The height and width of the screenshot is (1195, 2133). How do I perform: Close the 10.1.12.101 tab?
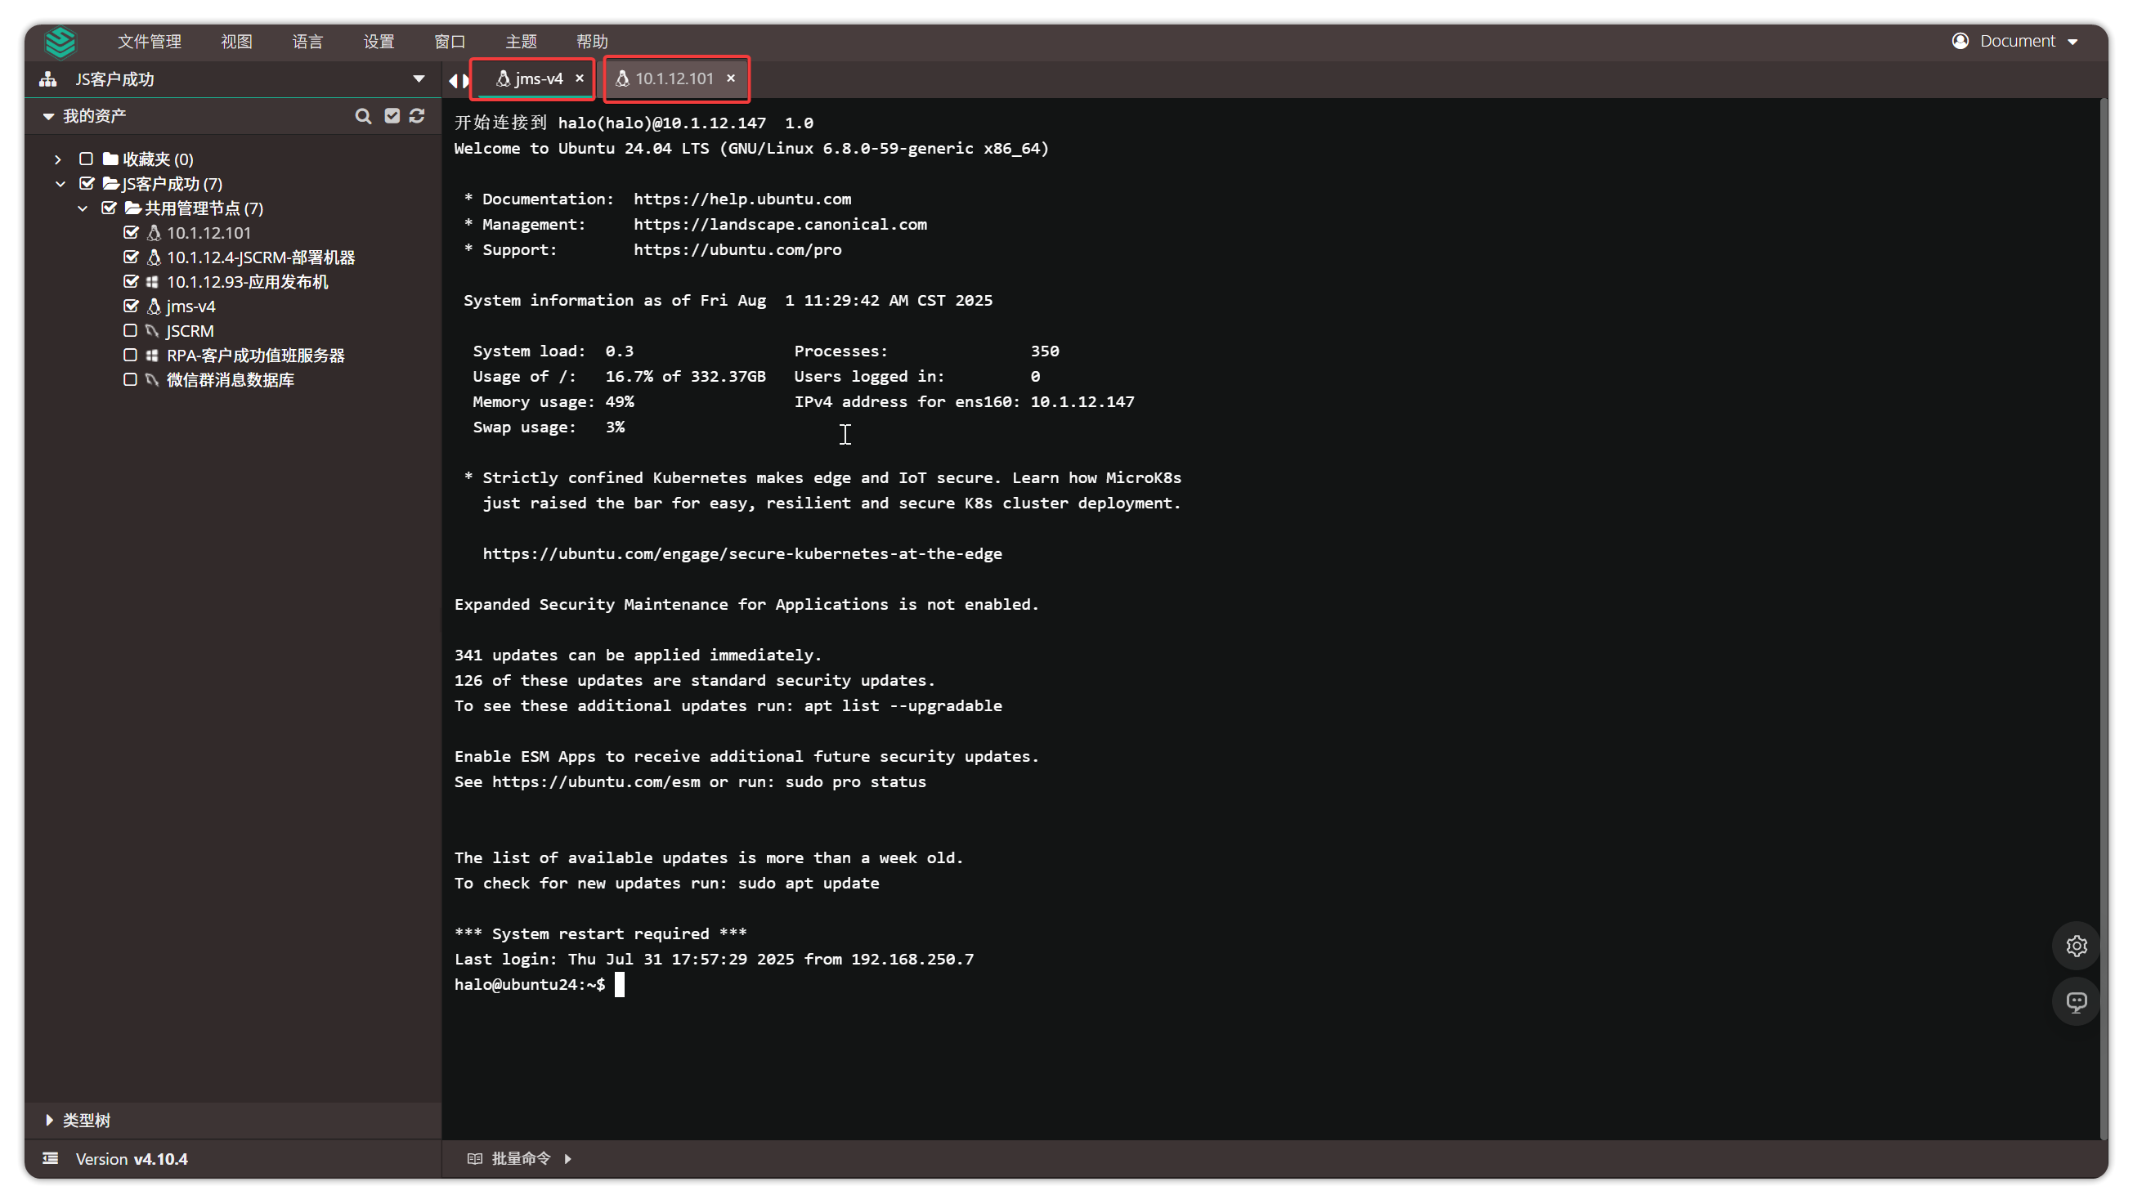pos(730,78)
